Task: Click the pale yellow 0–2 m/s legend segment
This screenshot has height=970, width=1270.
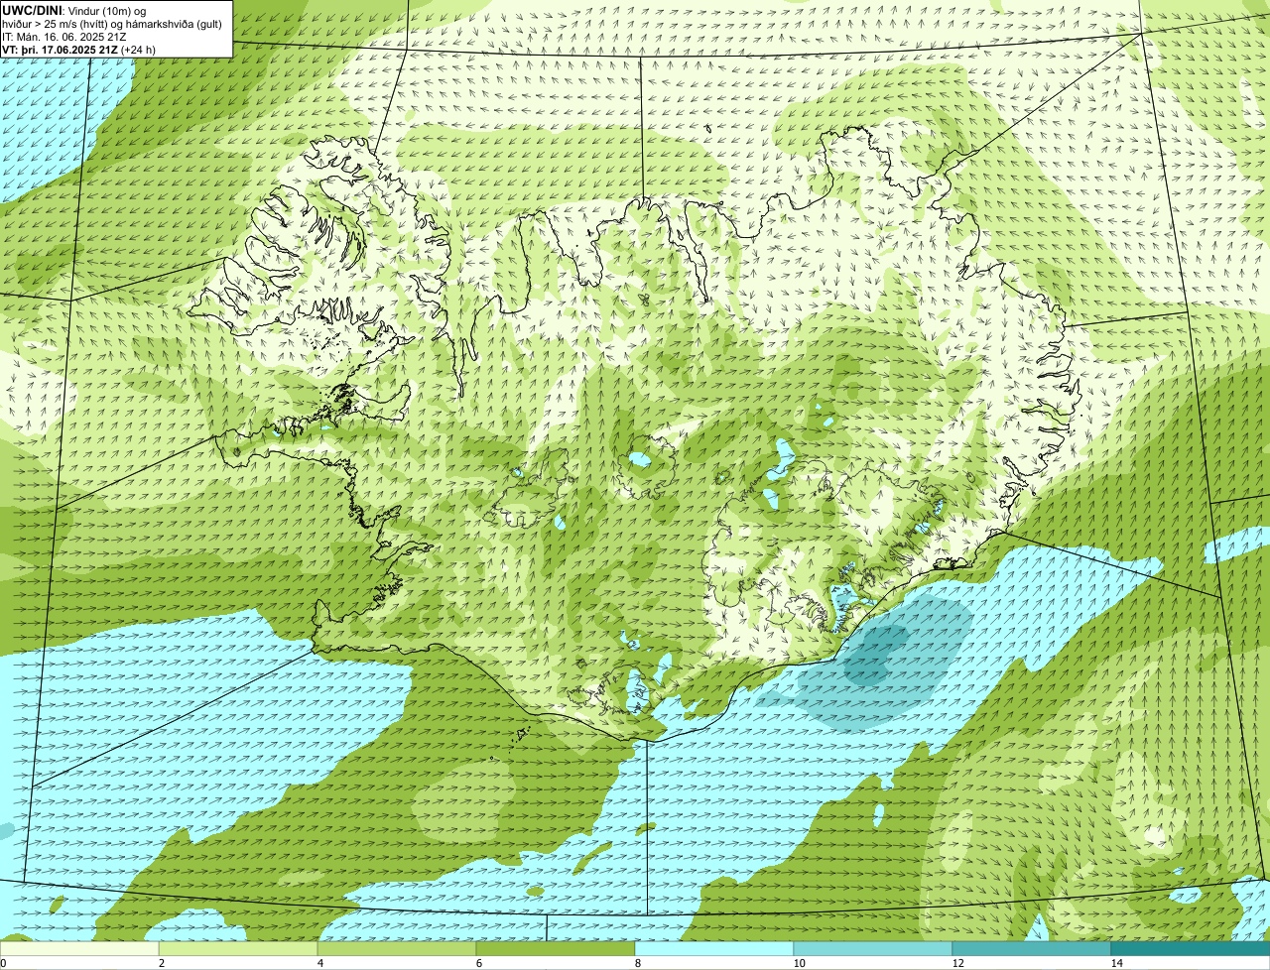Action: pos(79,948)
